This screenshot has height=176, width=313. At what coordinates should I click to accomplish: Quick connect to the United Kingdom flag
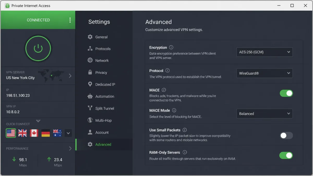(x=22, y=133)
